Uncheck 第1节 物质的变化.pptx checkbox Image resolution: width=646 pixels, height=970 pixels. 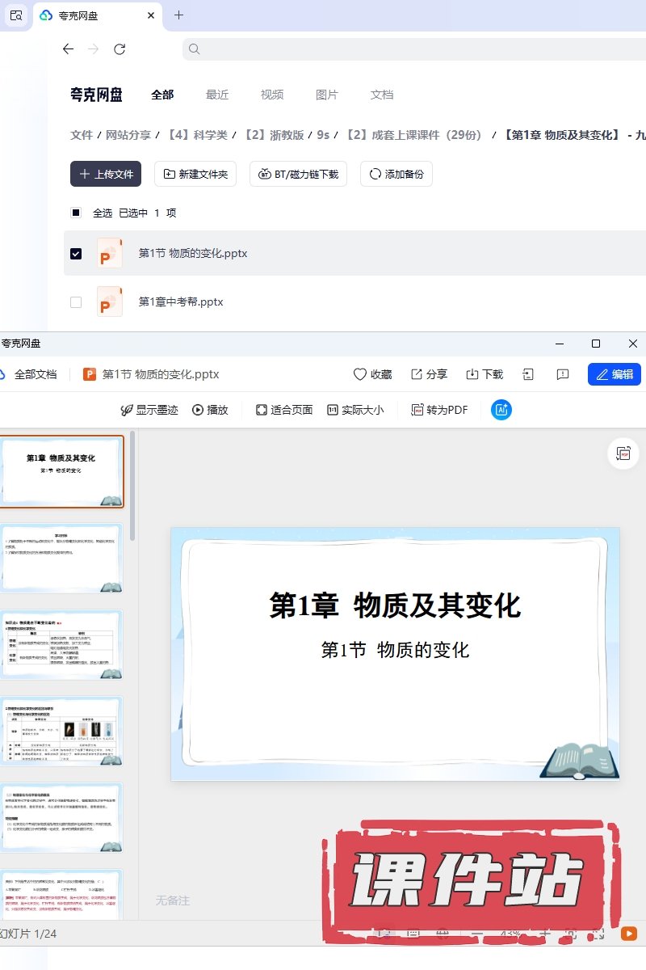pos(76,254)
